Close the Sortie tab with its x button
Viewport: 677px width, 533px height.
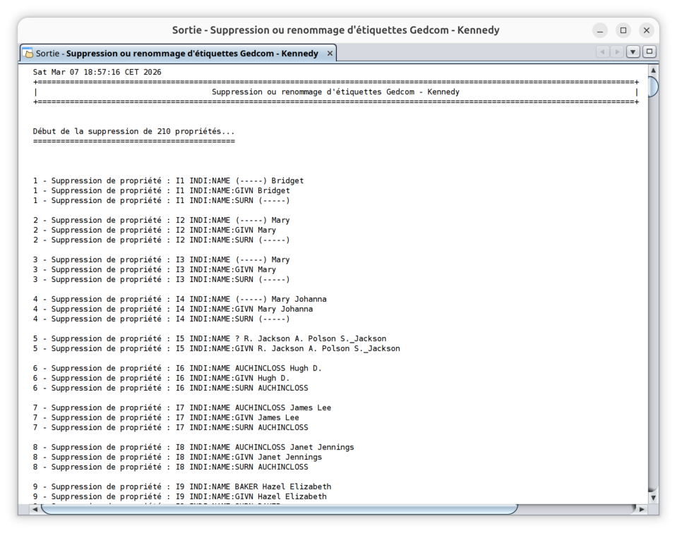coord(330,54)
